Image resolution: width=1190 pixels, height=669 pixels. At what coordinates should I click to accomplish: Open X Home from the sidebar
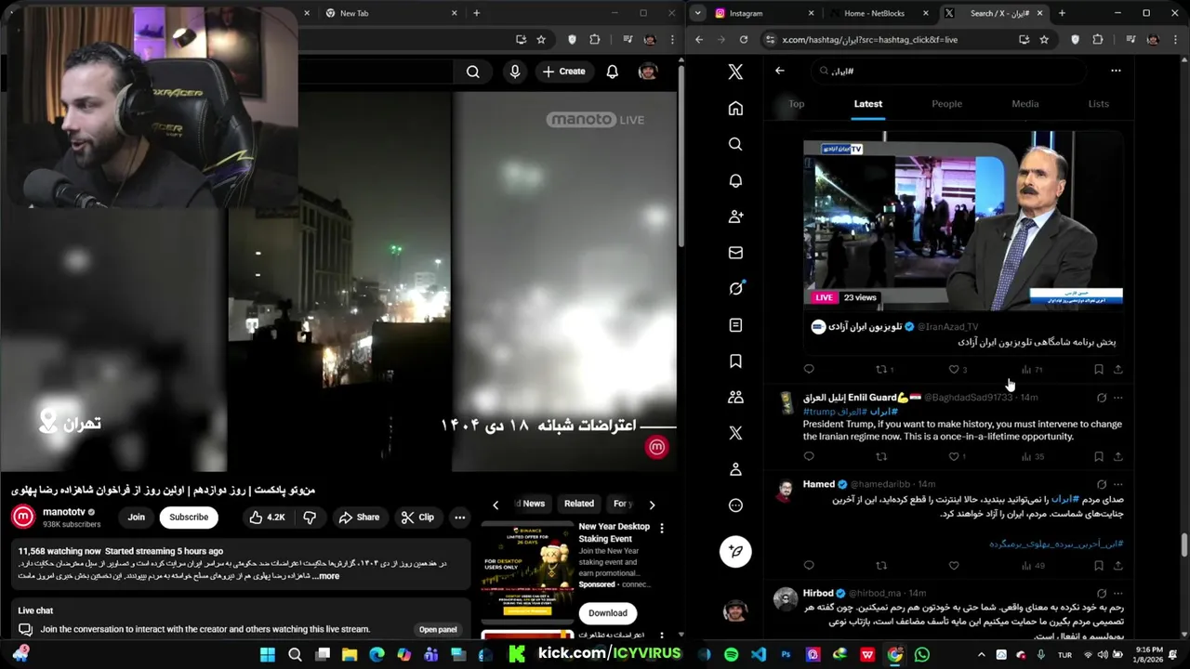(735, 109)
